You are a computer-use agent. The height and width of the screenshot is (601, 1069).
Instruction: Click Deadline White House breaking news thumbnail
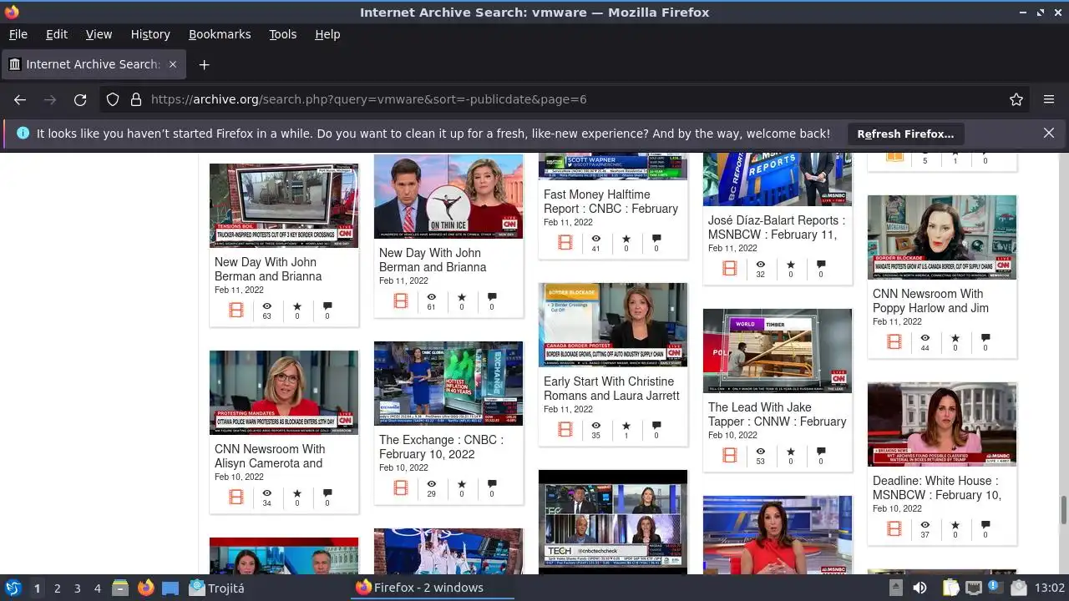[x=942, y=425]
